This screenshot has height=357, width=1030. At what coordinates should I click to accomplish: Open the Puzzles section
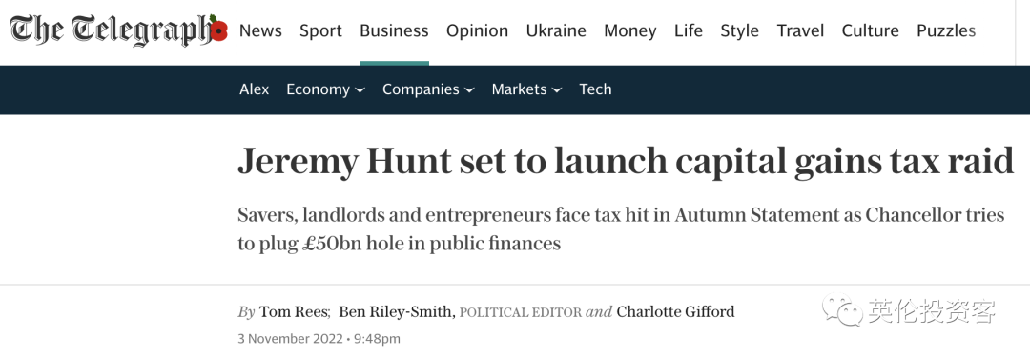(946, 30)
